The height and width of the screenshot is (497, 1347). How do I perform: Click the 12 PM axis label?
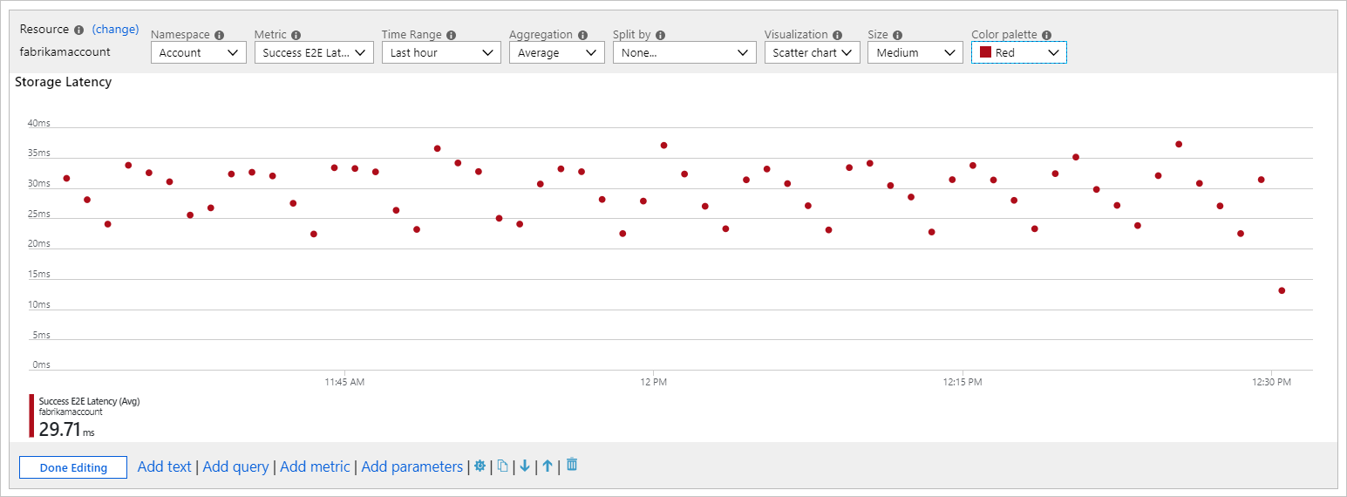653,382
